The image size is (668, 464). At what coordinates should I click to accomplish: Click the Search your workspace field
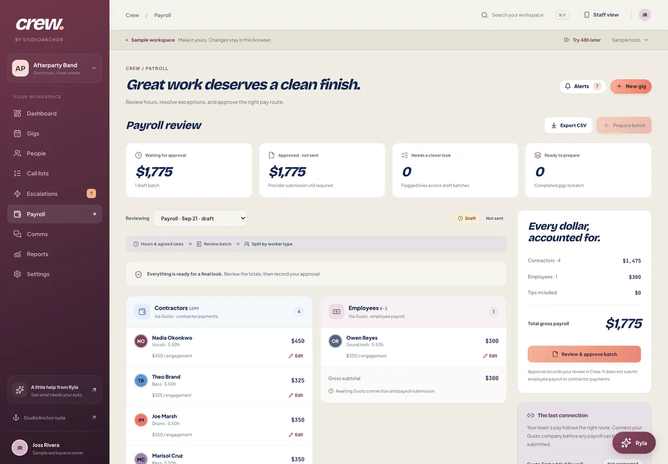tap(524, 15)
